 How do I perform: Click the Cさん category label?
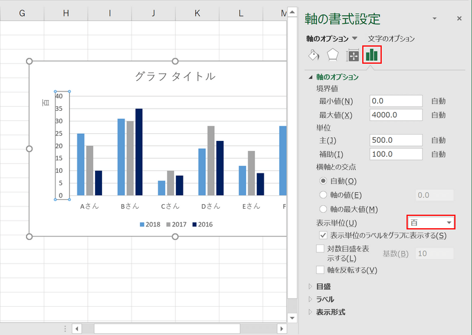tap(170, 206)
